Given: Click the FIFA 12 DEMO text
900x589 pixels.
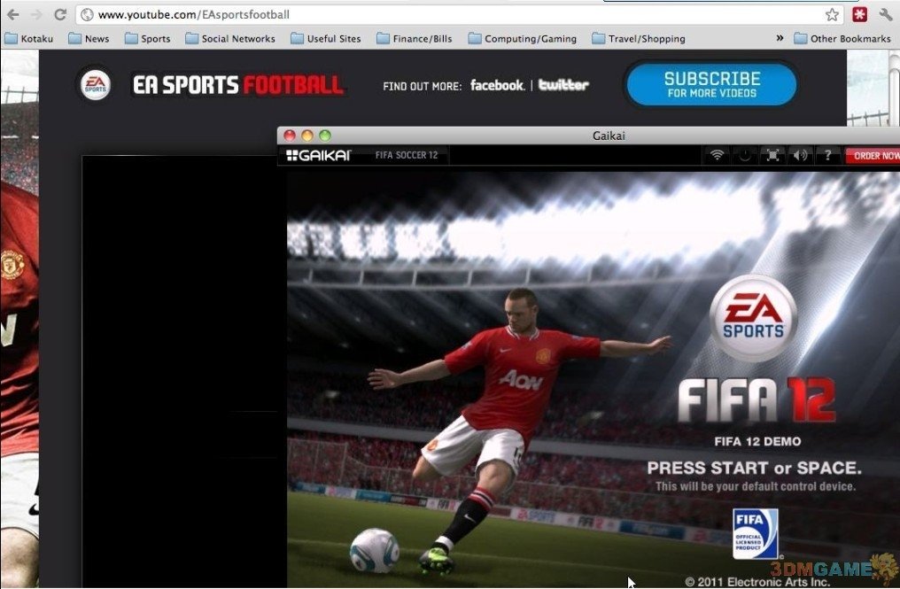Looking at the screenshot, I should [757, 441].
